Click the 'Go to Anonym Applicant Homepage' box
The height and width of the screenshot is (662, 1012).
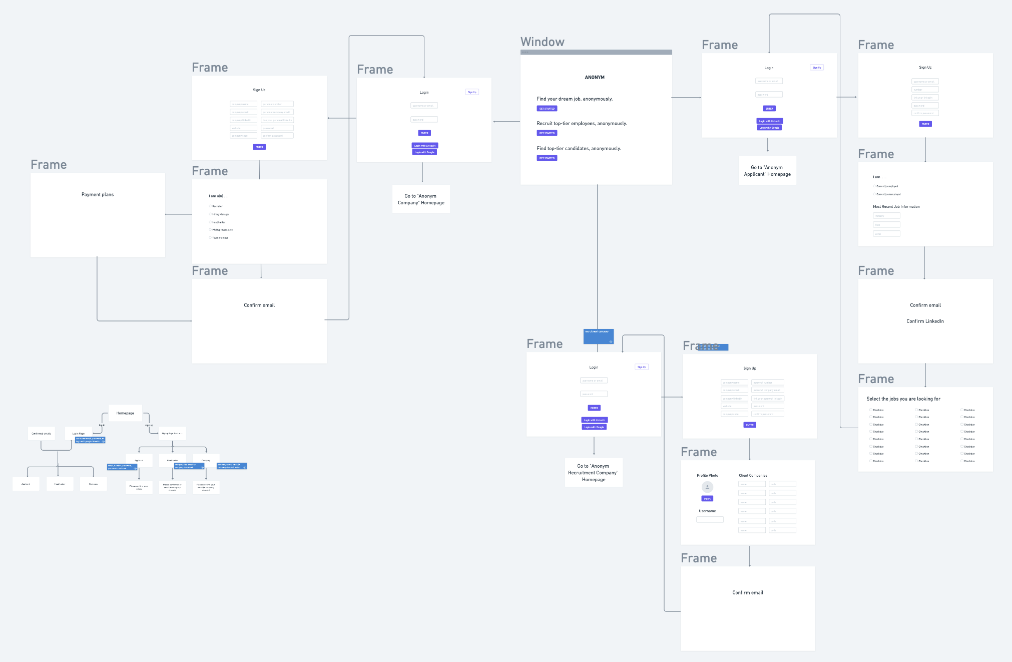pos(767,171)
